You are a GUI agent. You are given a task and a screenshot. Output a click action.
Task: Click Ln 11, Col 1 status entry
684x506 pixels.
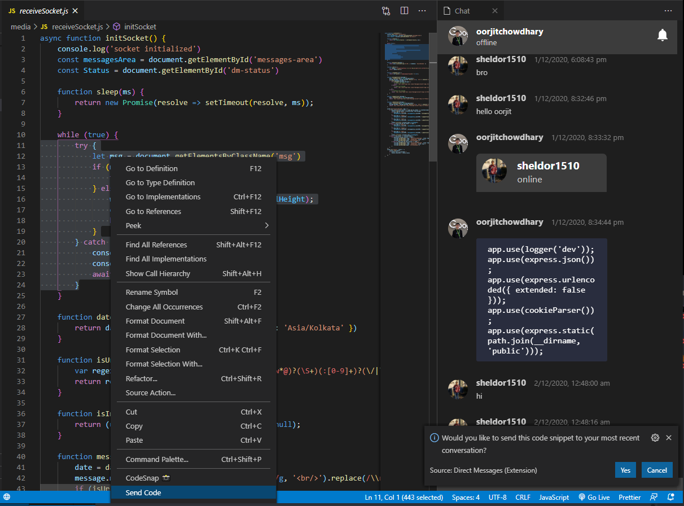[405, 498]
